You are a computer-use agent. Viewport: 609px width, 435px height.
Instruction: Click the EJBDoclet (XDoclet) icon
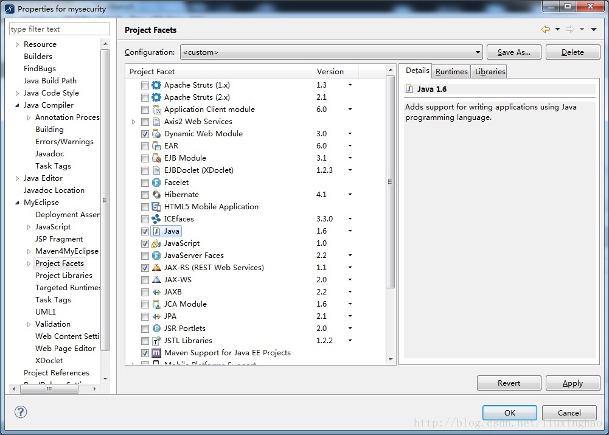156,170
